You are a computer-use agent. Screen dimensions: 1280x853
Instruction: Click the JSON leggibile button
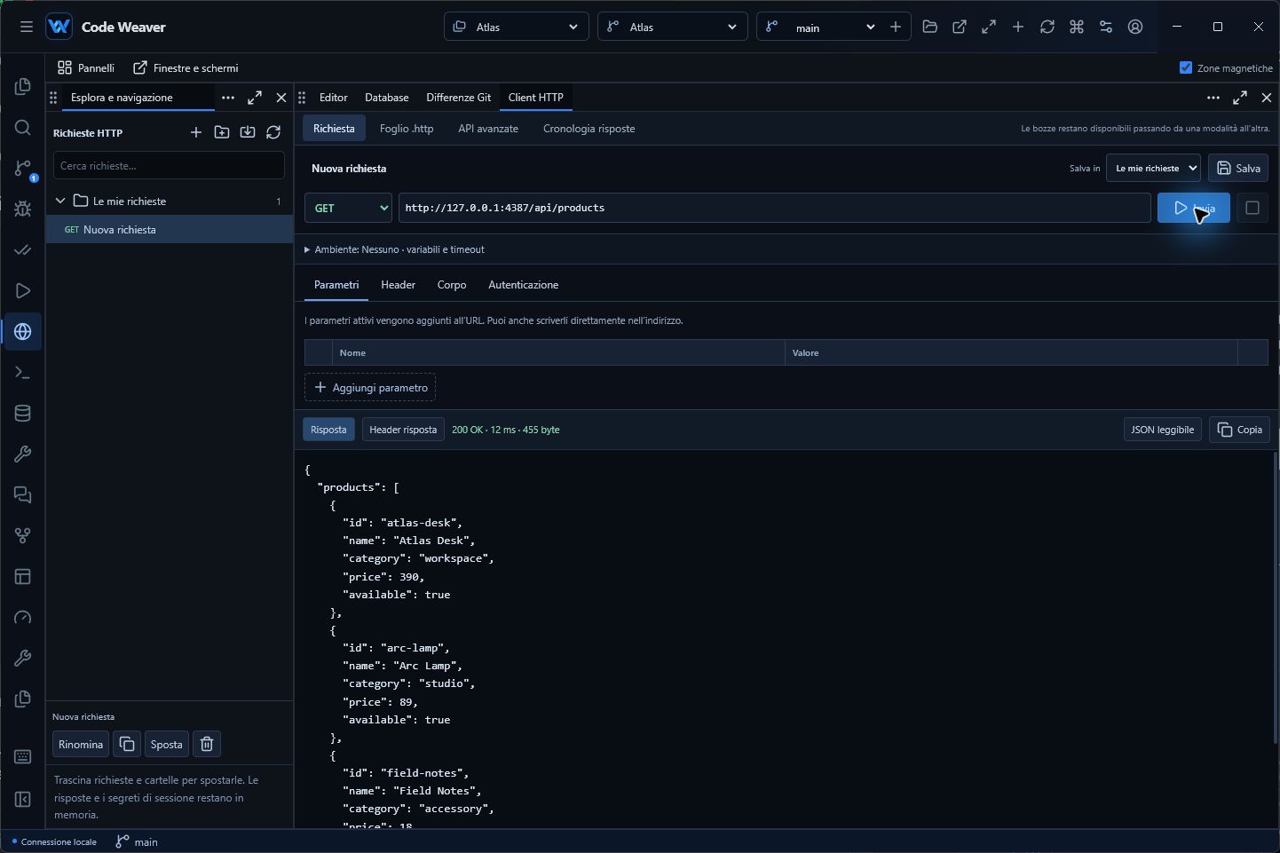[x=1163, y=430]
